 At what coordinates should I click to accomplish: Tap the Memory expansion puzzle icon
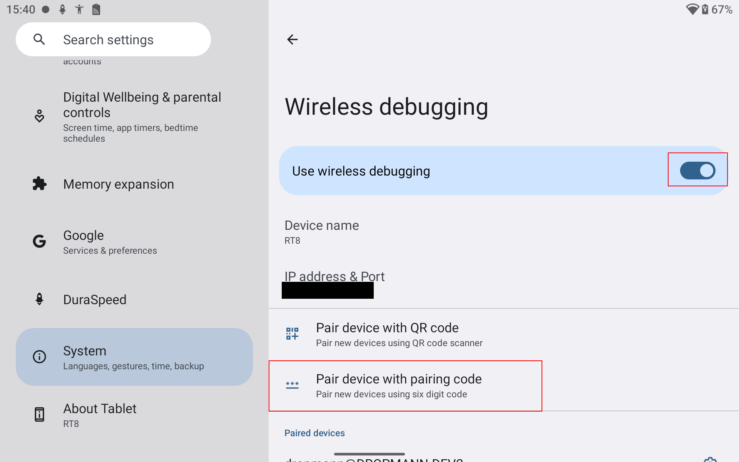(39, 184)
